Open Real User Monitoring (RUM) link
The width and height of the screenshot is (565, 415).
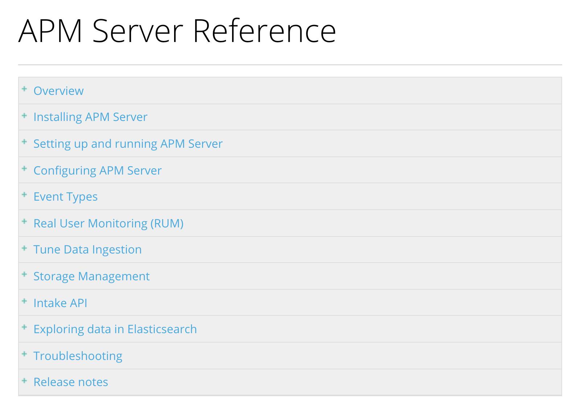(x=108, y=223)
